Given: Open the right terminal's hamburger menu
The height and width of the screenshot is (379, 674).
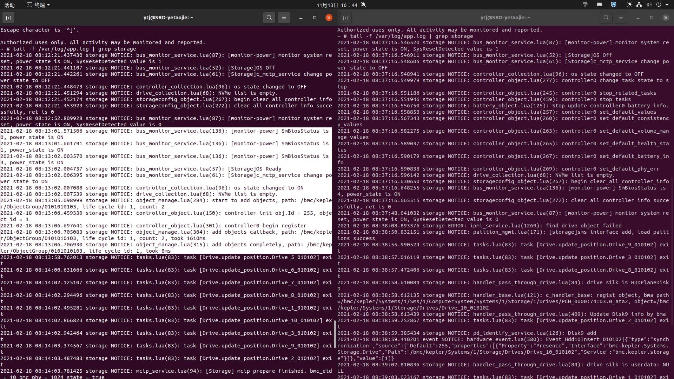Looking at the screenshot, I should [621, 18].
